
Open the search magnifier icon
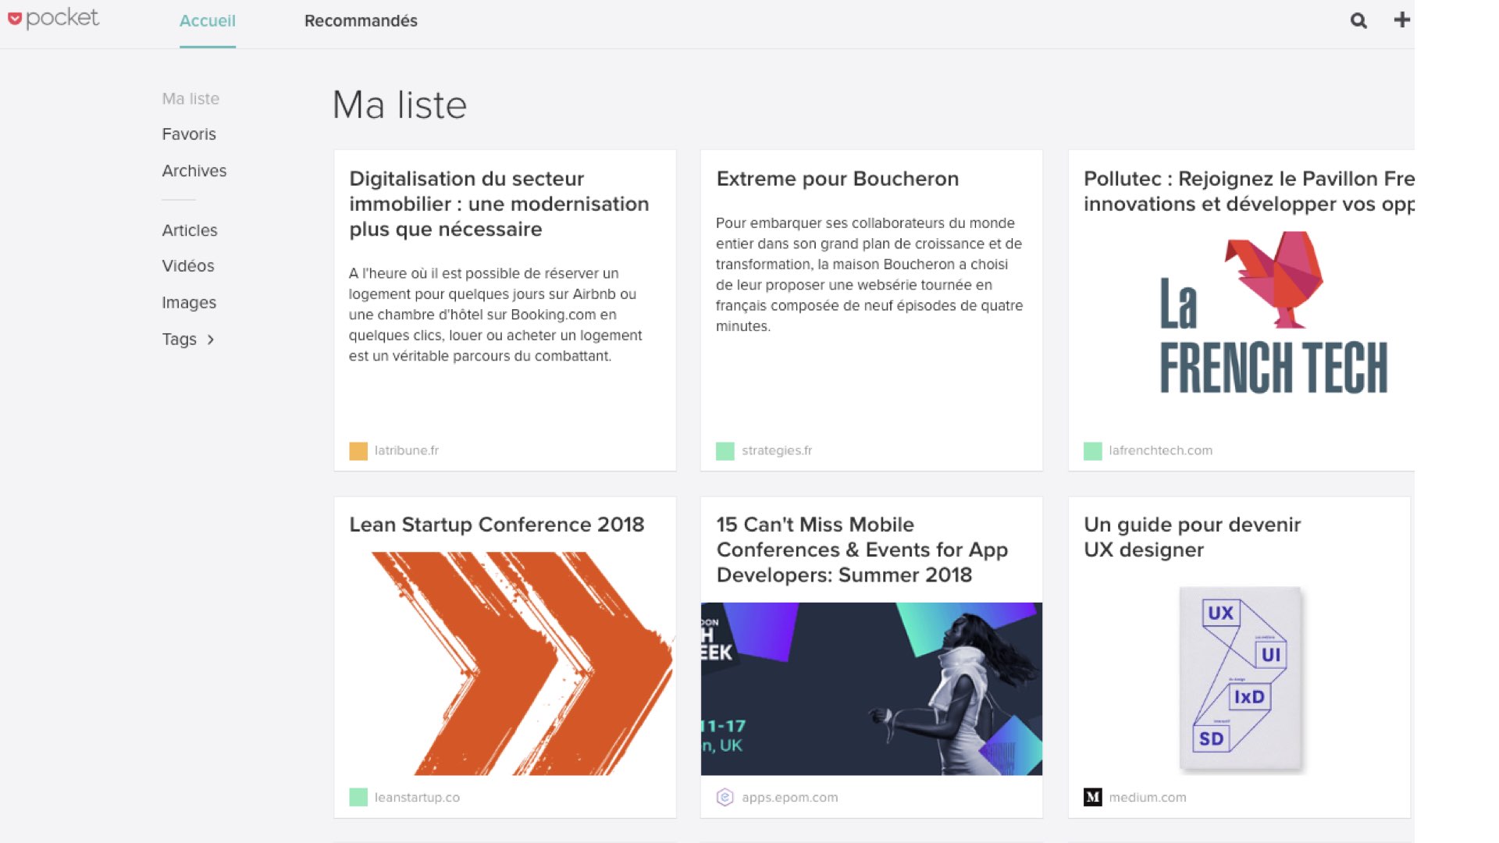click(1358, 21)
